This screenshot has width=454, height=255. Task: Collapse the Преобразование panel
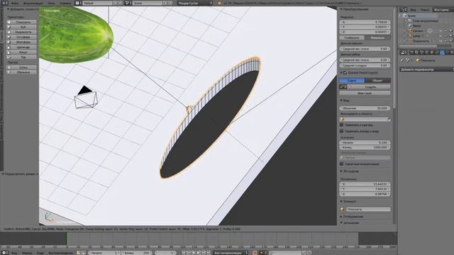(341, 9)
